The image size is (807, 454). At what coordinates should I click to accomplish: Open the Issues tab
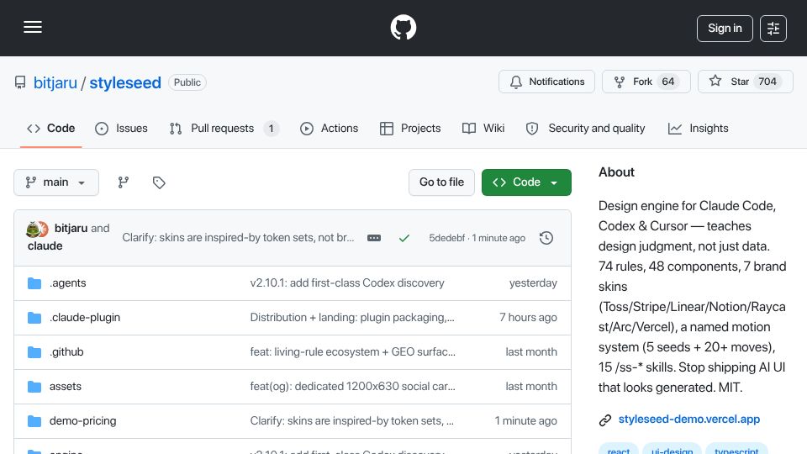point(121,128)
